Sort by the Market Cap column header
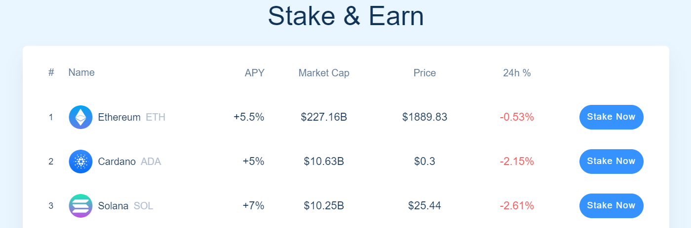 pyautogui.click(x=324, y=73)
